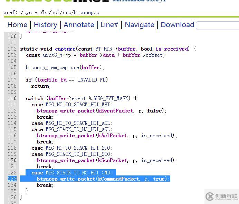Screen dimensions: 239x204
Task: Click line number 107
Action: tap(12, 80)
